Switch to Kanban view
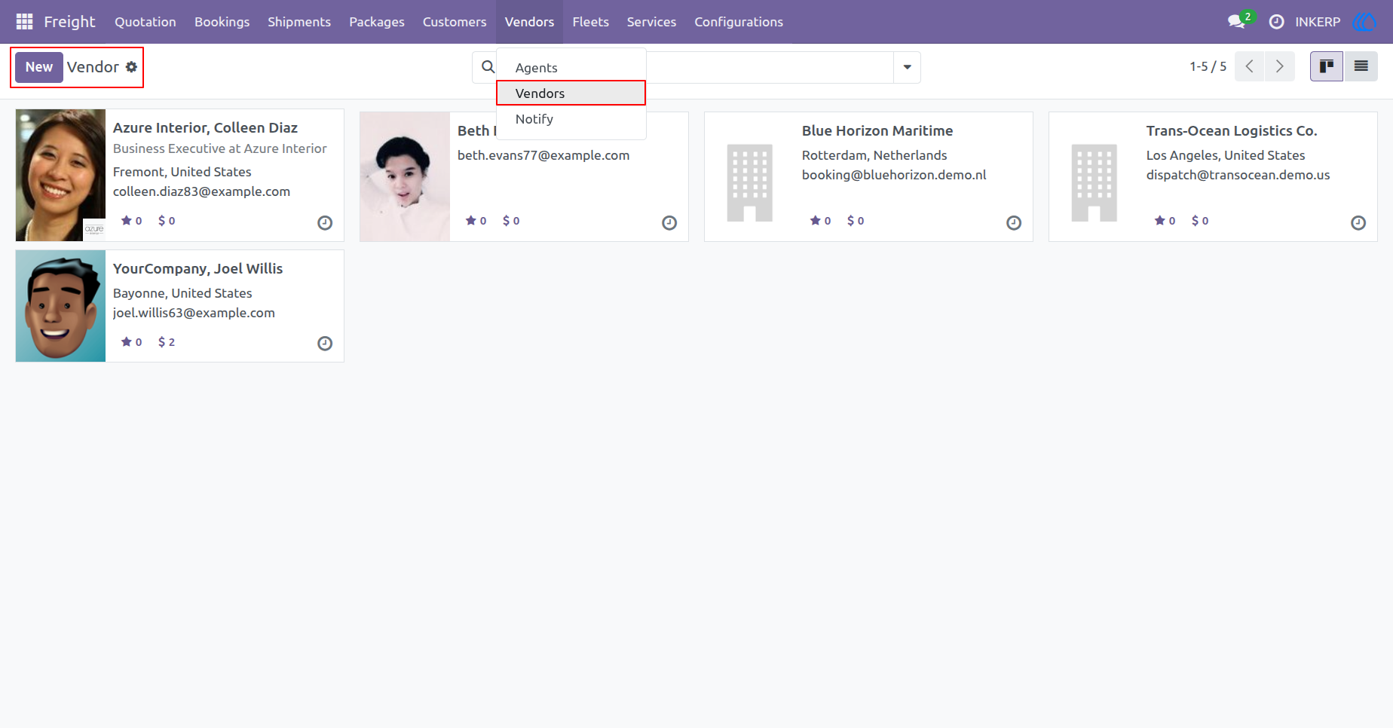The image size is (1393, 728). (1327, 66)
